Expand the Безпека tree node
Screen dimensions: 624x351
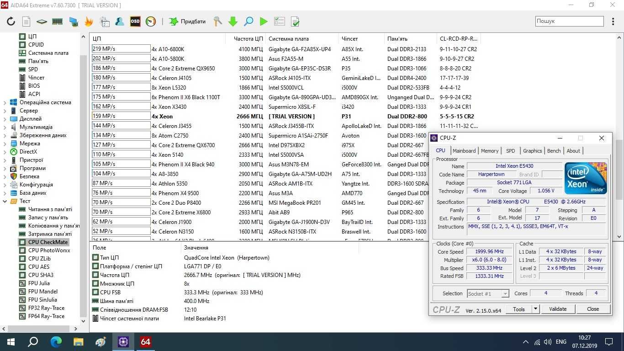[x=5, y=176]
